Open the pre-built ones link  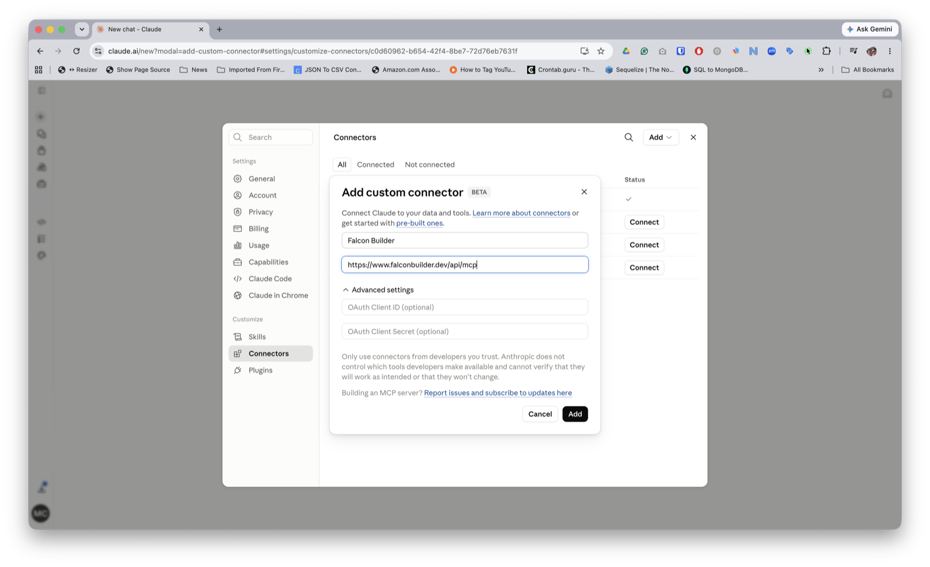419,223
